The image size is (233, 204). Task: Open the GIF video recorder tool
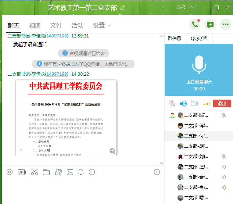[x=22, y=172]
